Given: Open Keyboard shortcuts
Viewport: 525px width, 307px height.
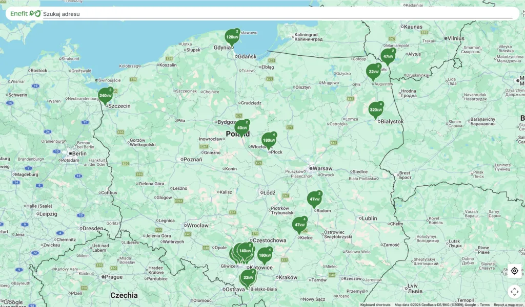Looking at the screenshot, I should click(375, 304).
